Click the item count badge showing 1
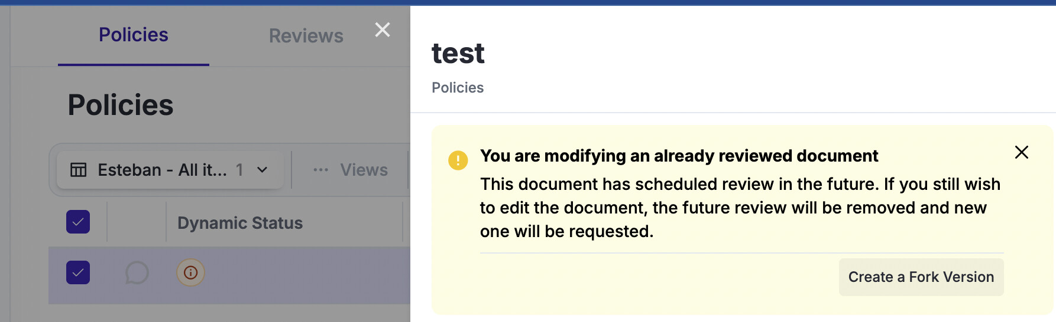Image resolution: width=1056 pixels, height=322 pixels. pos(239,170)
